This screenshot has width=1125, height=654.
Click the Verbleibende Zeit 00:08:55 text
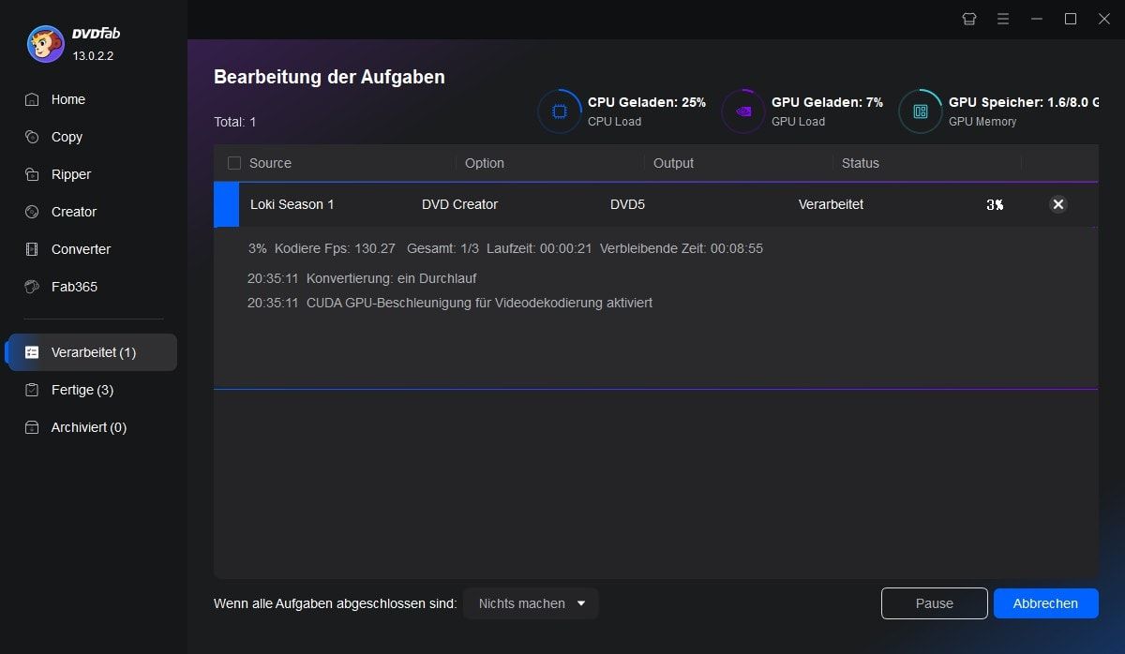(681, 248)
